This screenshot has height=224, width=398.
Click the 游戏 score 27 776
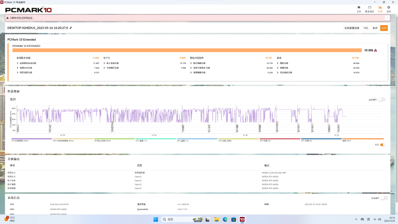tap(355, 58)
